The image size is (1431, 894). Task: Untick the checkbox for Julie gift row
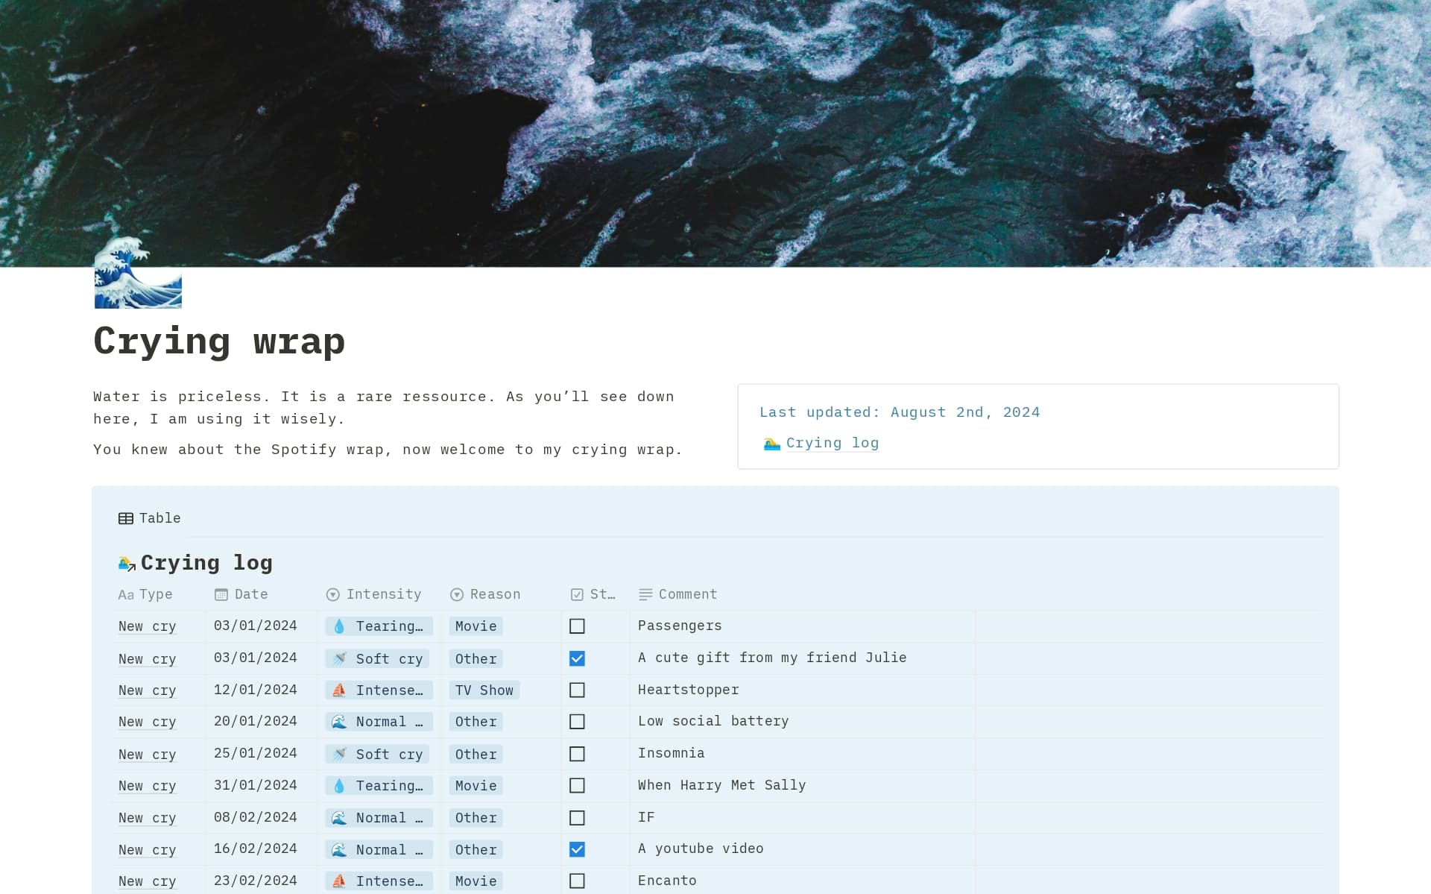click(577, 658)
